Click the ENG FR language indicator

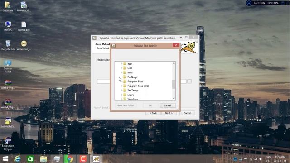[x=268, y=159]
